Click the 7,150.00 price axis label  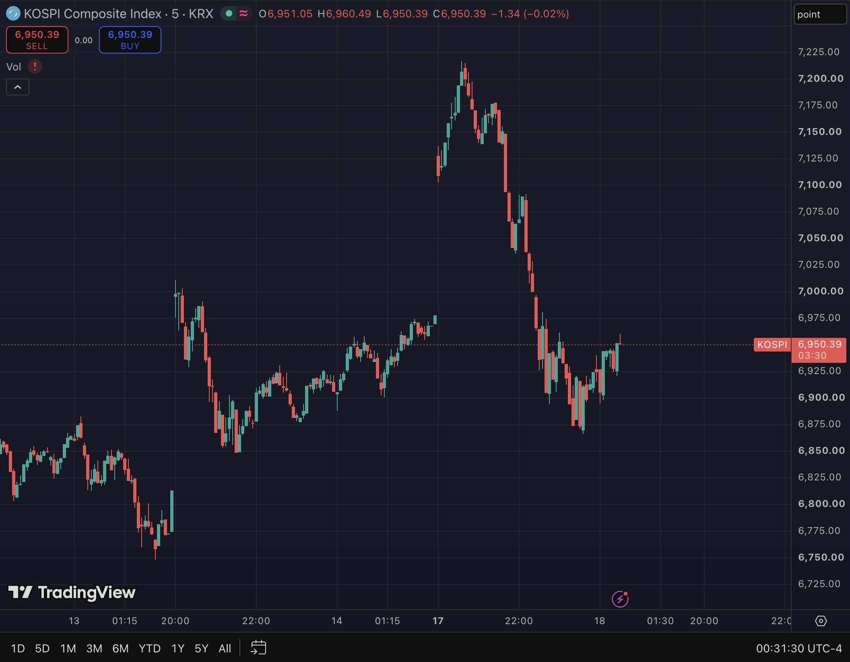tap(820, 132)
